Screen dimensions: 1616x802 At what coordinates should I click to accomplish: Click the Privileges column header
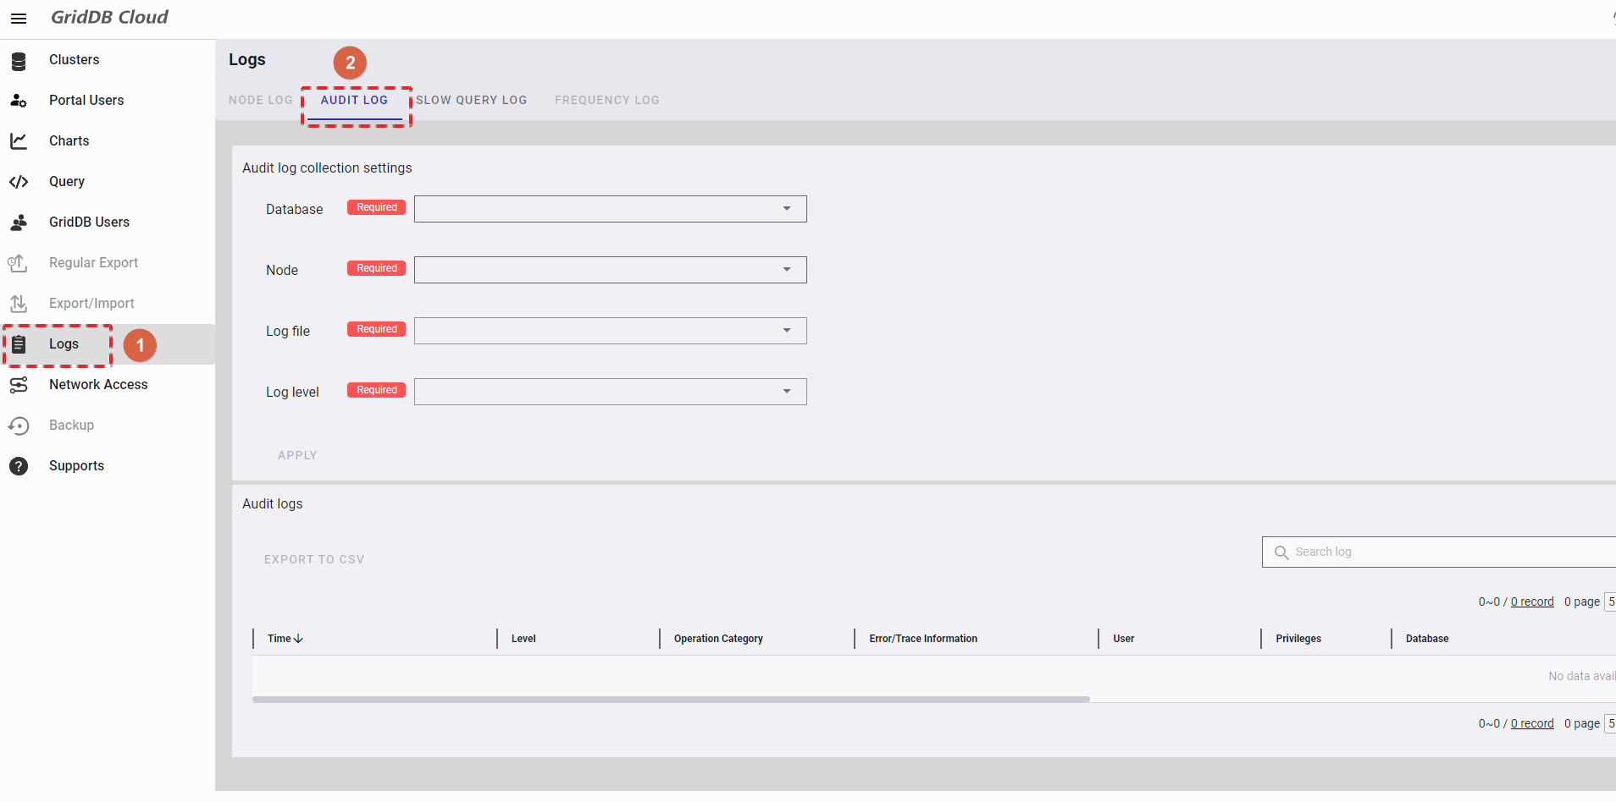coord(1298,639)
